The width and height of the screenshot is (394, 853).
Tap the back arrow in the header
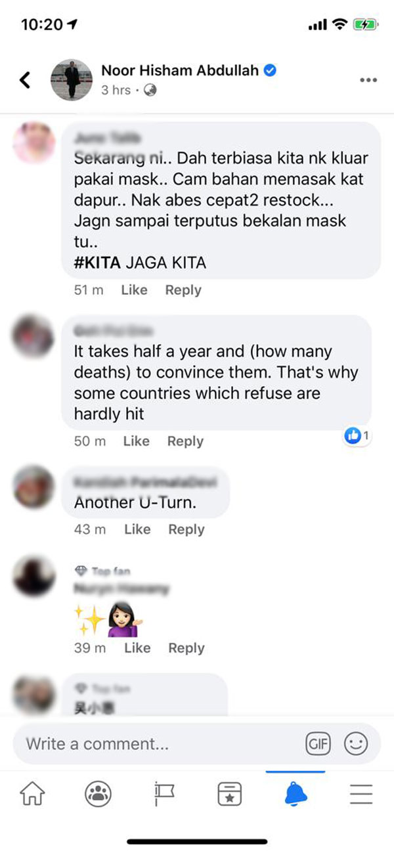pyautogui.click(x=25, y=80)
